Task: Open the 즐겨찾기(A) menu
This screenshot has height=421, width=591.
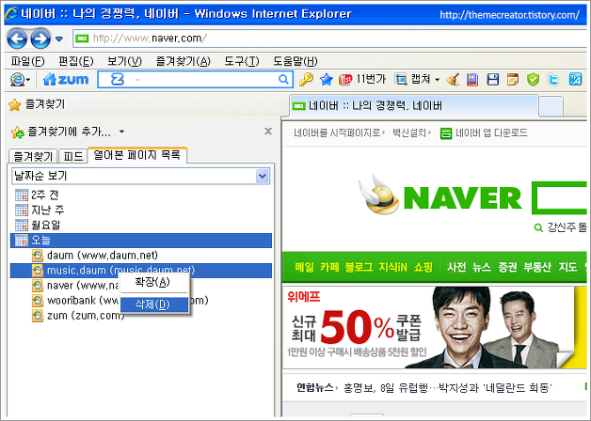Action: pyautogui.click(x=184, y=61)
